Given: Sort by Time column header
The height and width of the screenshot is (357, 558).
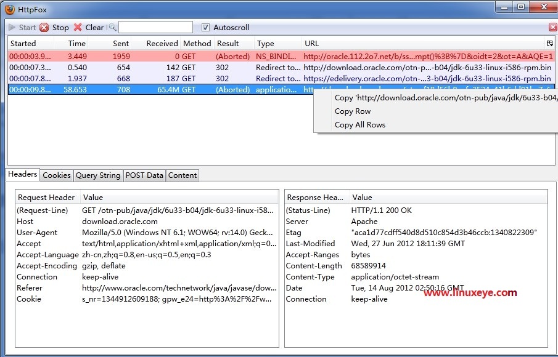Looking at the screenshot, I should [x=71, y=43].
